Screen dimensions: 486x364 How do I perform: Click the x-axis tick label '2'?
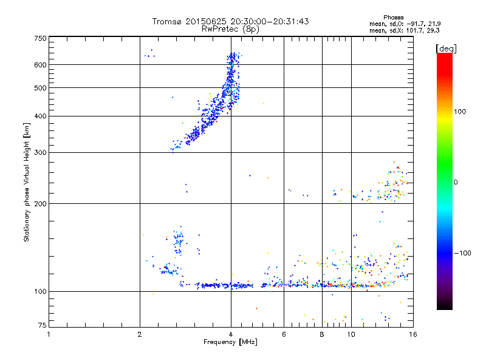[140, 334]
